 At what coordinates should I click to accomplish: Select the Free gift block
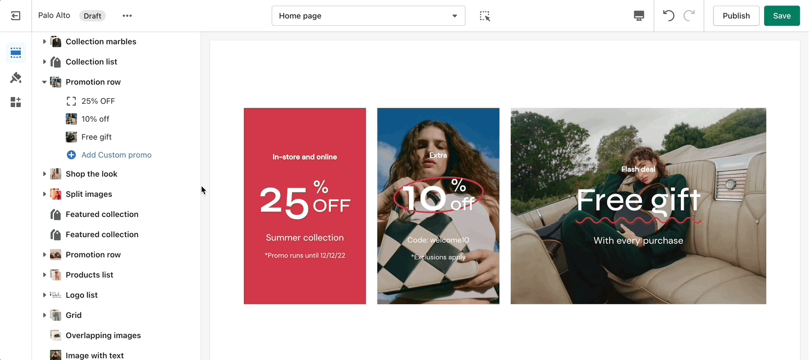[97, 137]
